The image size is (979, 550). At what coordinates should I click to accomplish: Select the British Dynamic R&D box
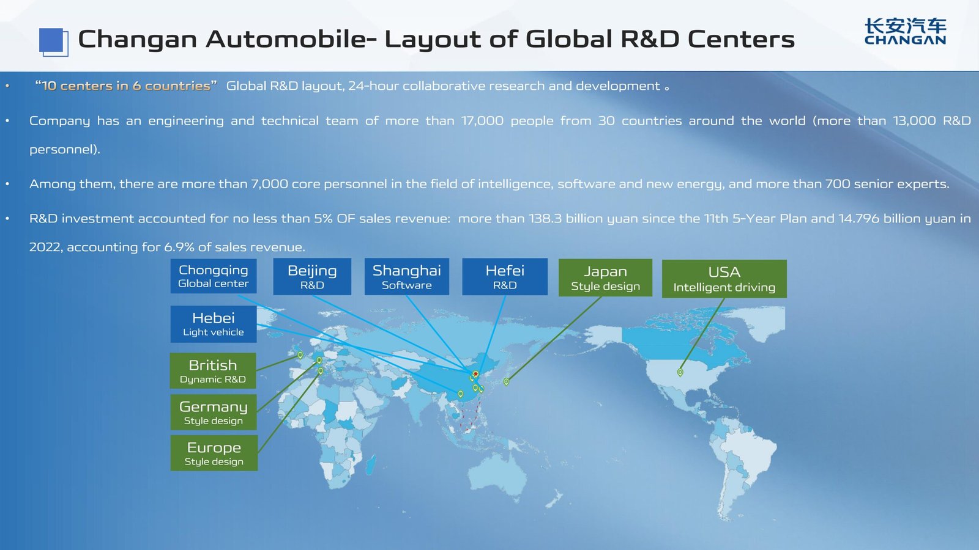click(x=213, y=370)
